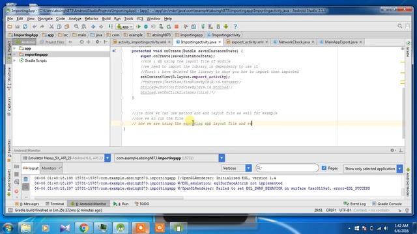The image size is (417, 234).
Task: Click the absingh873 breadcrumb folder
Action: pos(159,34)
